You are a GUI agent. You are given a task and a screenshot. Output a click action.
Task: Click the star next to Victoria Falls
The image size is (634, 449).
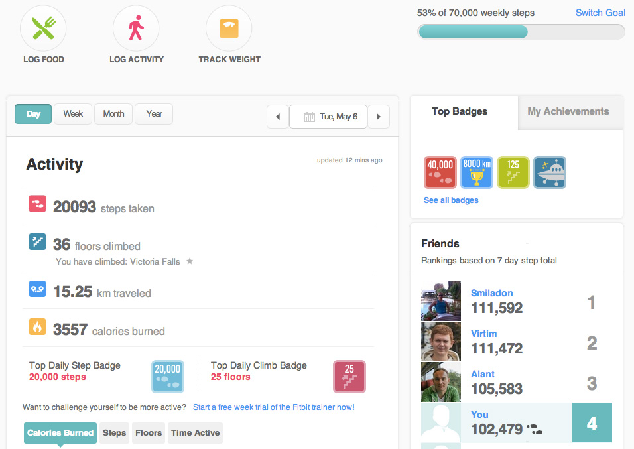[189, 261]
